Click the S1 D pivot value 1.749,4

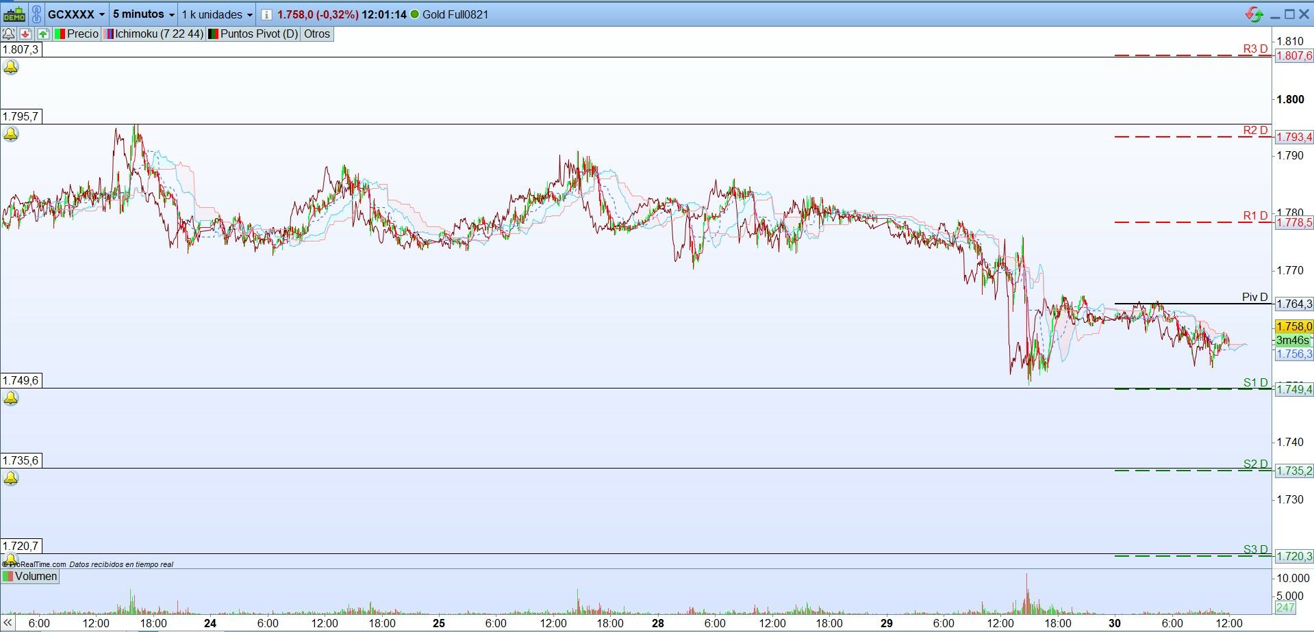[1293, 389]
